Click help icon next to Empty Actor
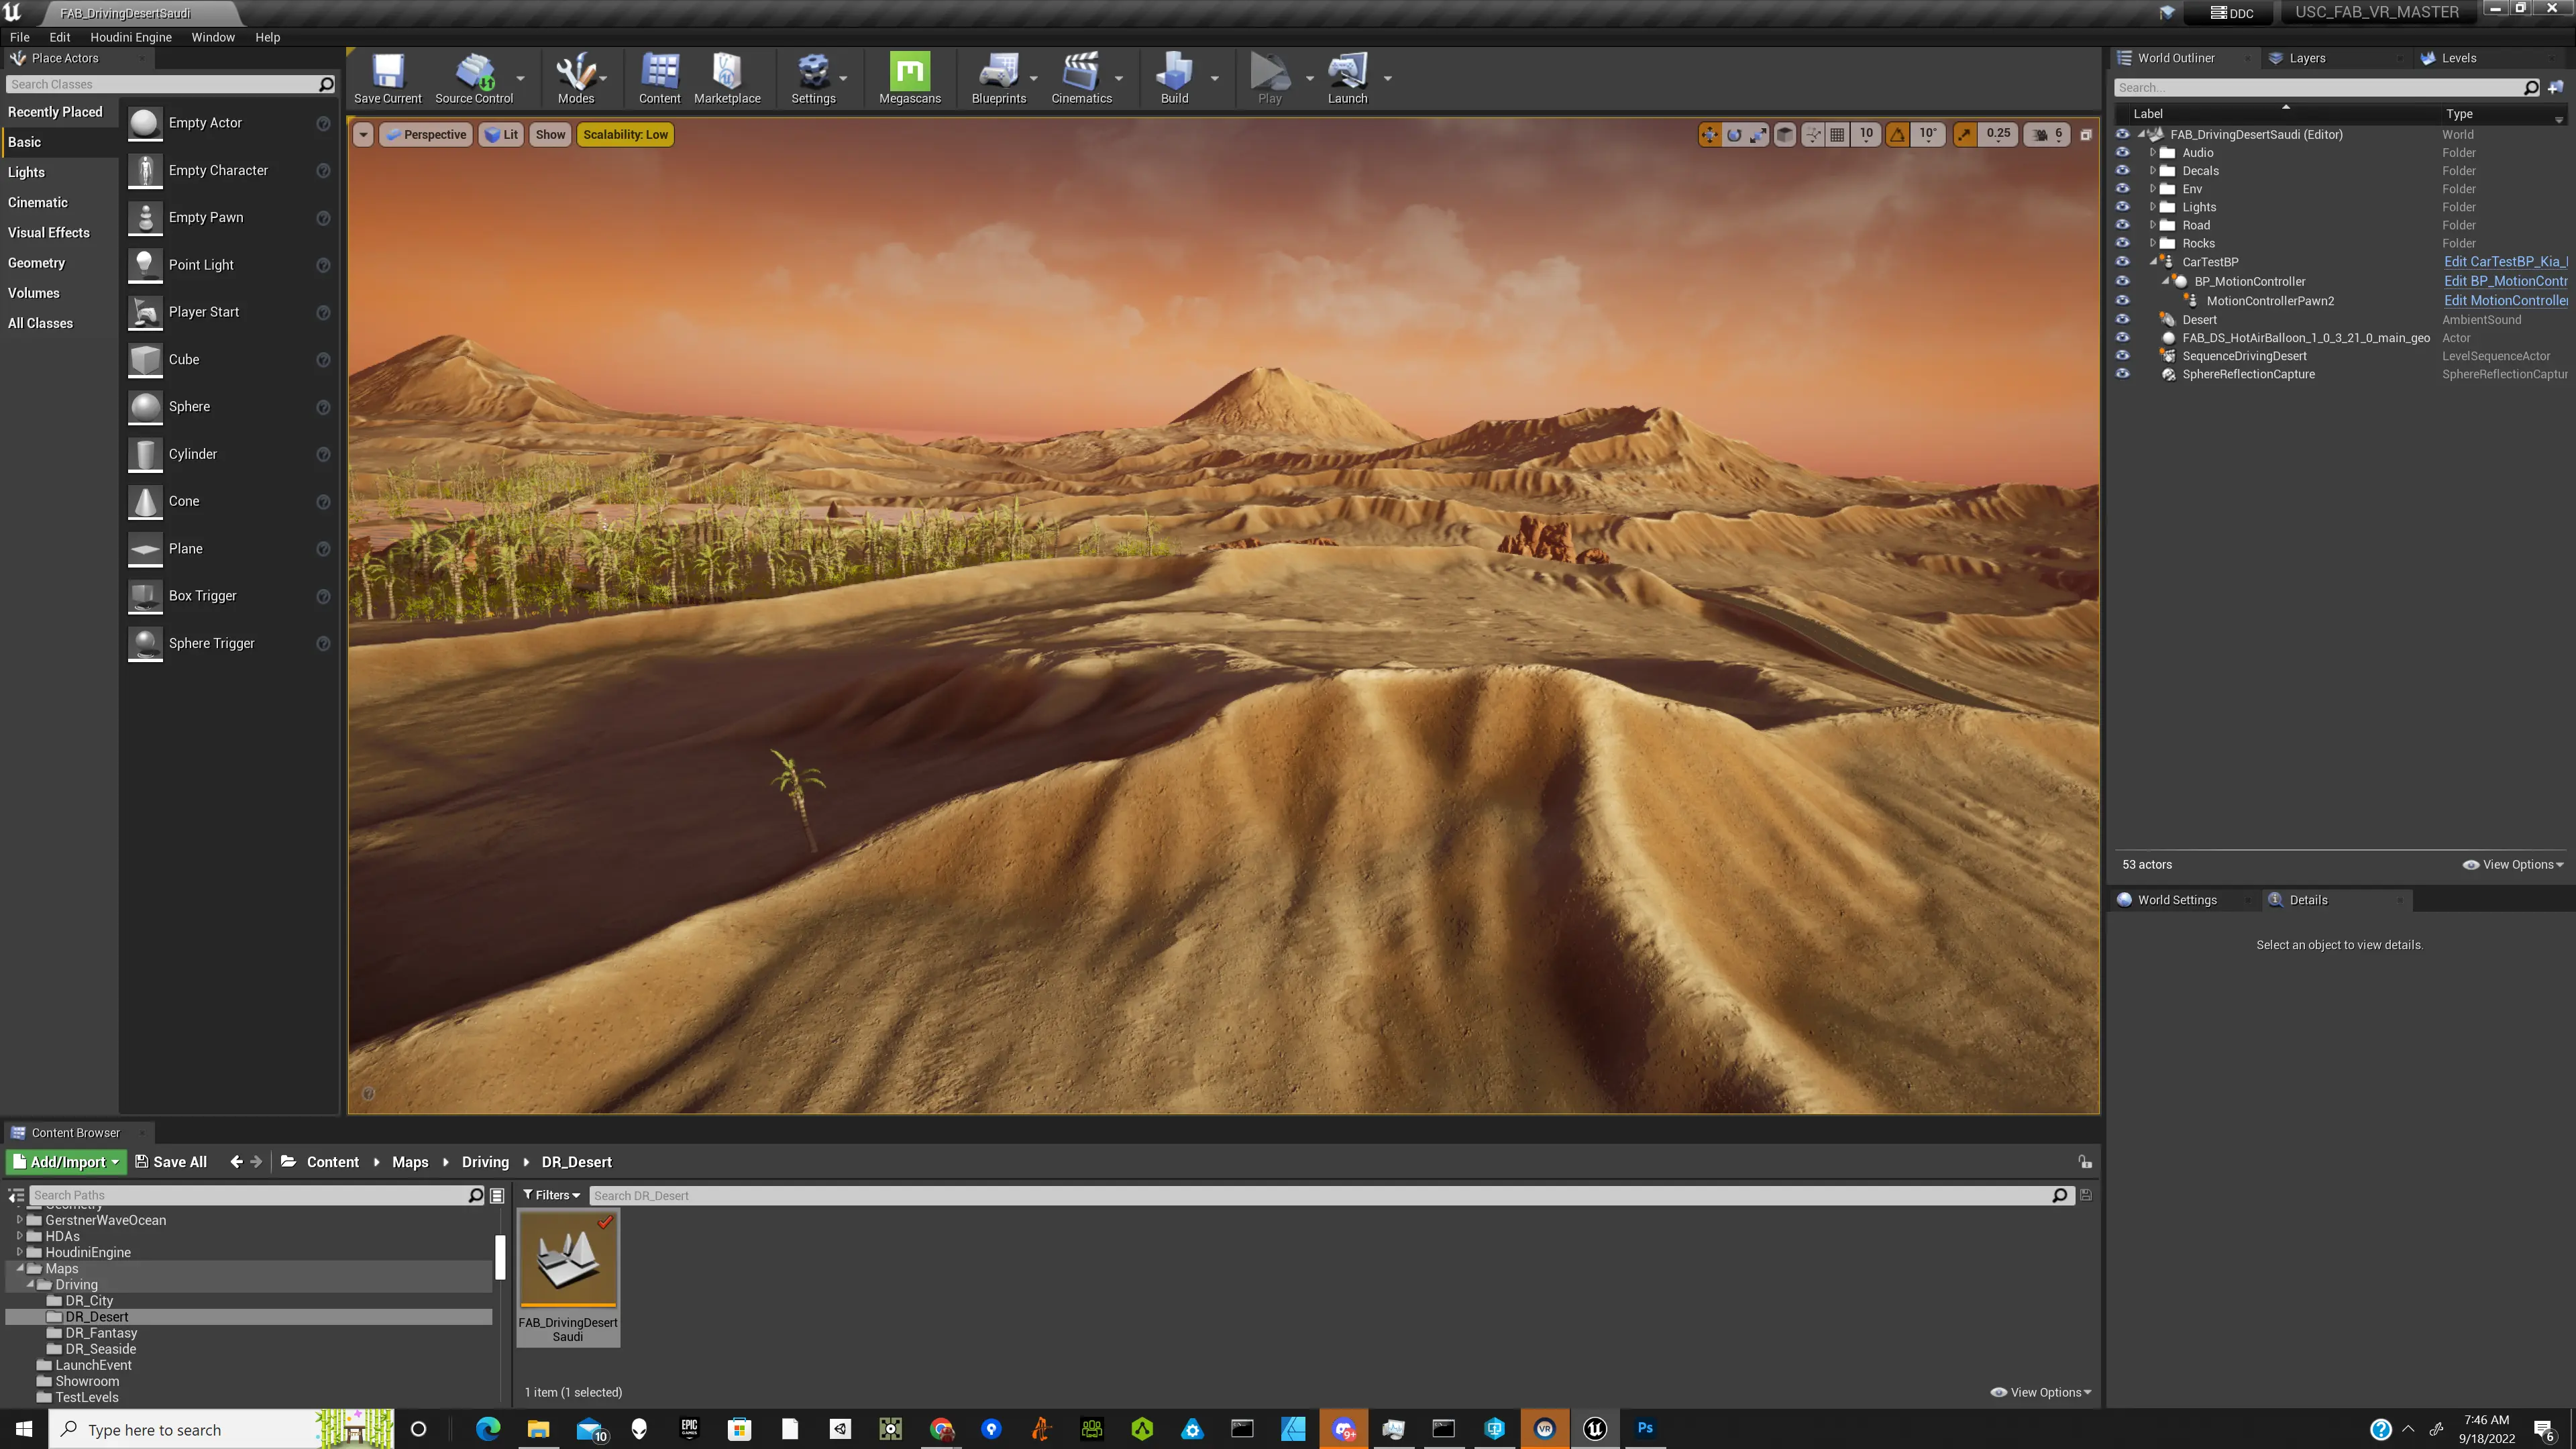 coord(323,123)
